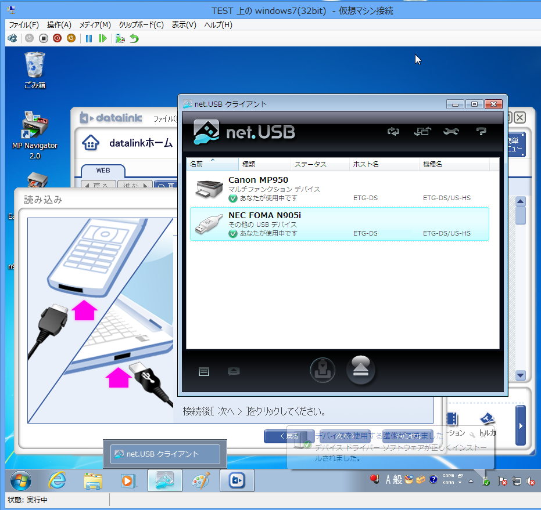
Task: Click the up arrow of the datalink scrollbar
Action: pos(520,201)
